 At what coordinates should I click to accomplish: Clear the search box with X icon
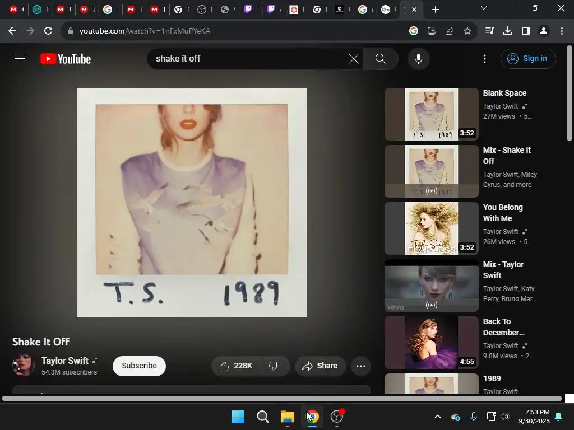(x=354, y=58)
